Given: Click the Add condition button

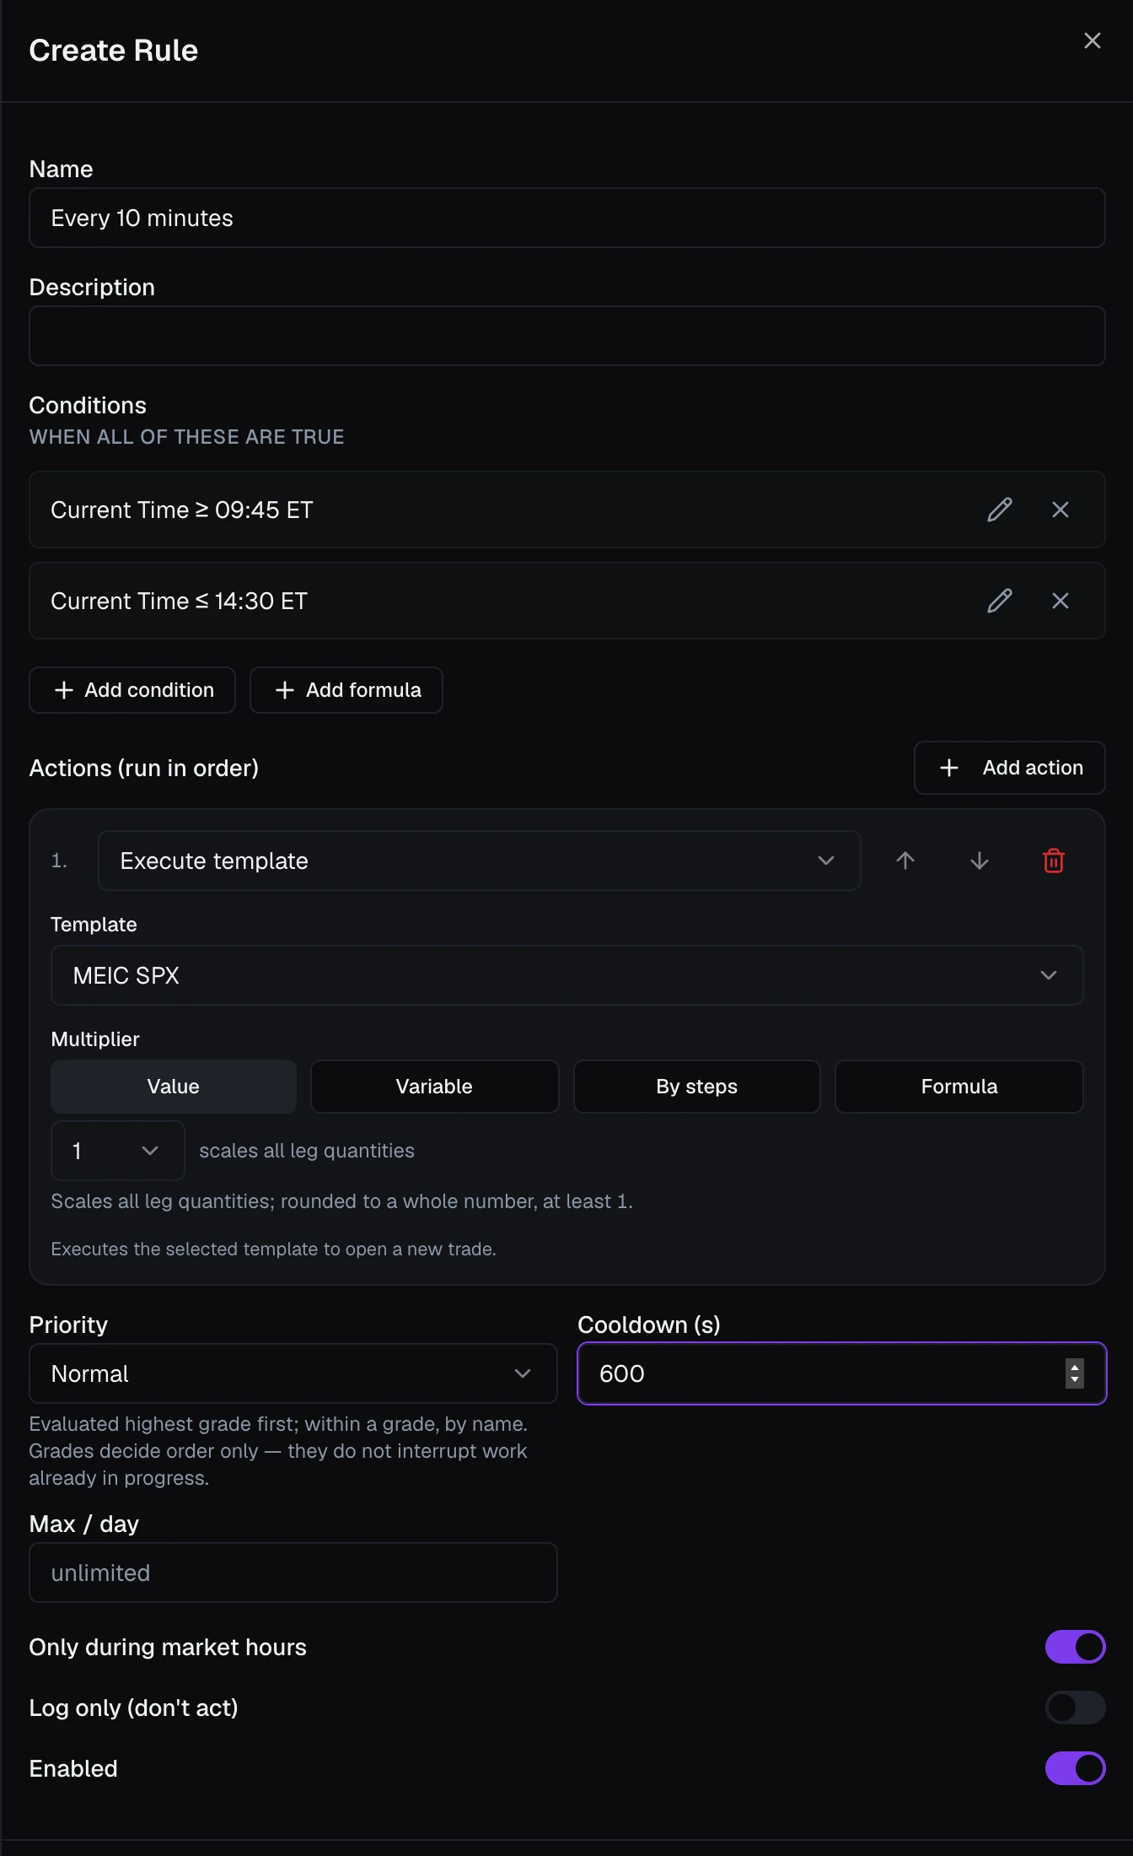Looking at the screenshot, I should click(x=132, y=690).
